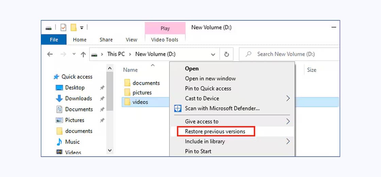The height and width of the screenshot is (177, 381).
Task: Open lowercase documents folder in navigation pane
Action: [79, 131]
